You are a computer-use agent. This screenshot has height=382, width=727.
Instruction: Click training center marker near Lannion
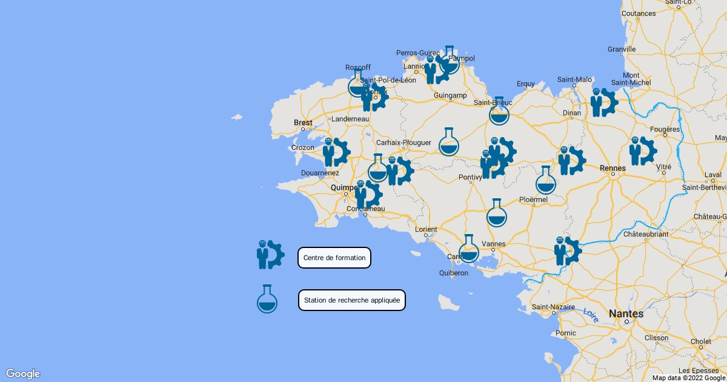click(434, 70)
